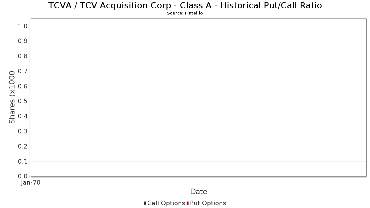Toggle the Put Options legend label
This screenshot has width=370, height=208.
pyautogui.click(x=208, y=203)
